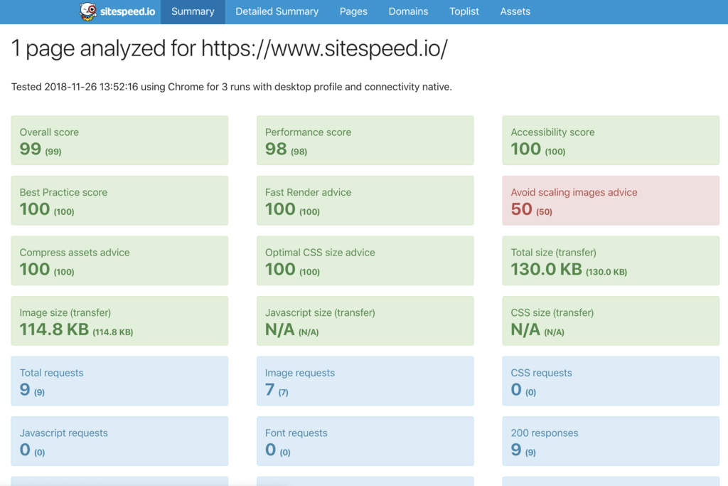Viewport: 728px width, 486px height.
Task: Open the Fast Render advice card
Action: point(365,200)
